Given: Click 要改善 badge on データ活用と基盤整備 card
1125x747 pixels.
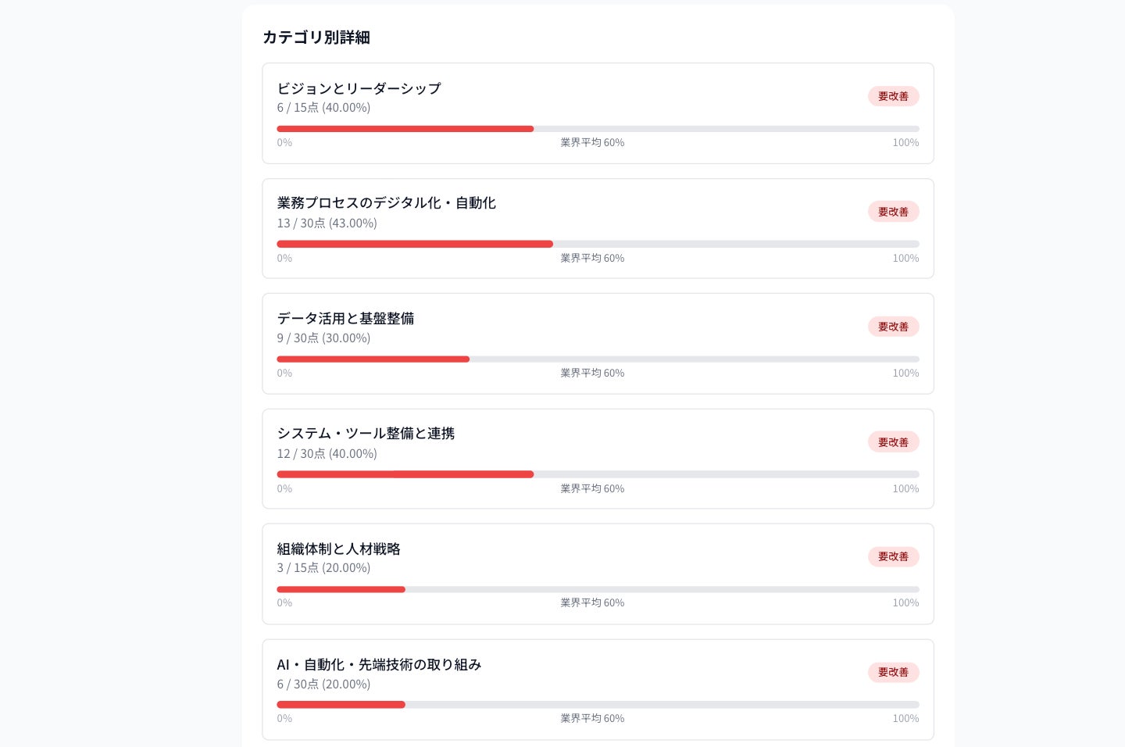Looking at the screenshot, I should (893, 327).
